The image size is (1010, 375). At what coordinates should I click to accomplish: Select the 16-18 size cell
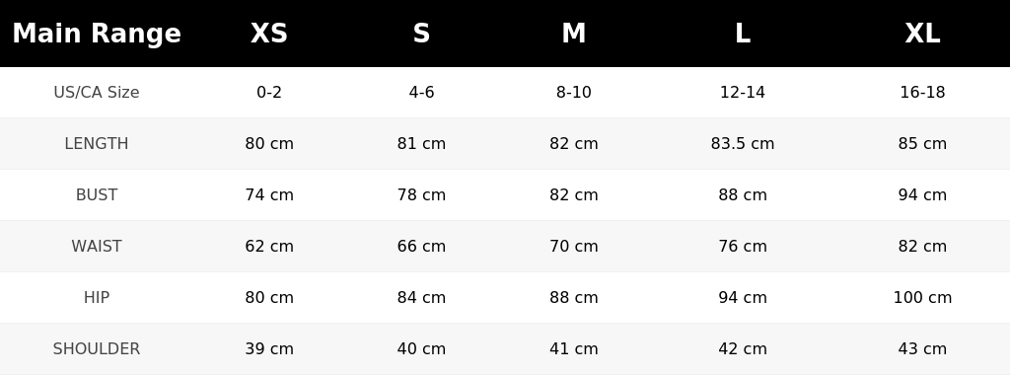(x=922, y=92)
